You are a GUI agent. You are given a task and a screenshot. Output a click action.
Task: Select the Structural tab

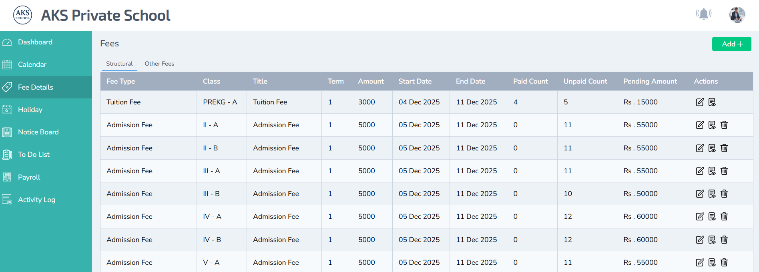[119, 64]
